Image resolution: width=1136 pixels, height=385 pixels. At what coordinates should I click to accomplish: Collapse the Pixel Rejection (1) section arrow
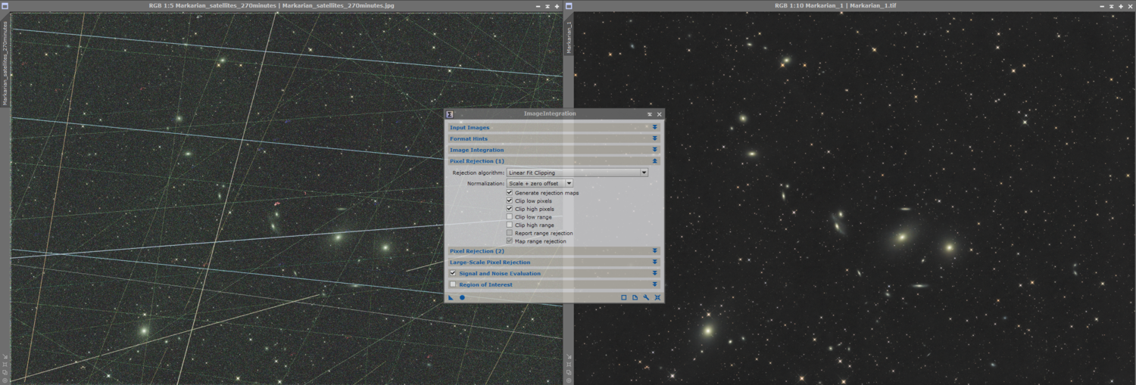click(655, 161)
